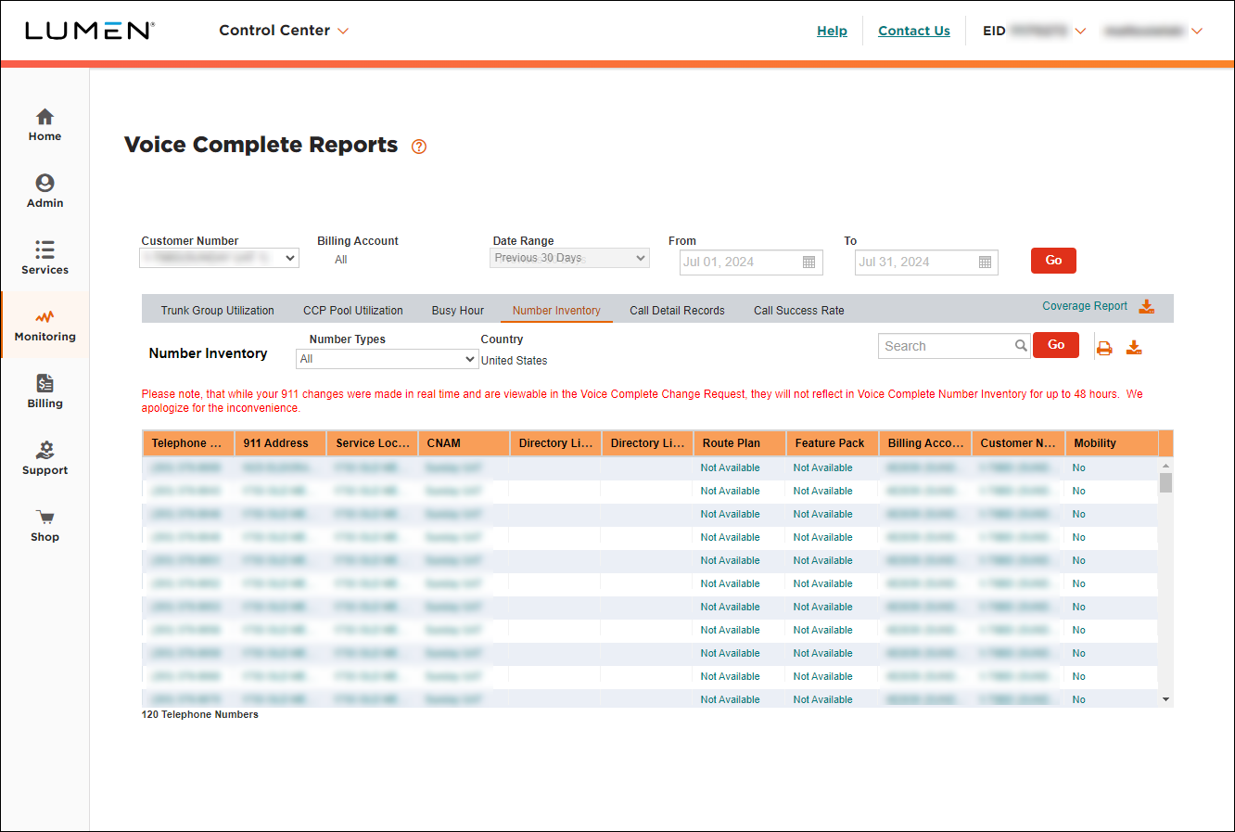Viewport: 1235px width, 832px height.
Task: Select the Monitoring sidebar icon
Action: pyautogui.click(x=45, y=325)
